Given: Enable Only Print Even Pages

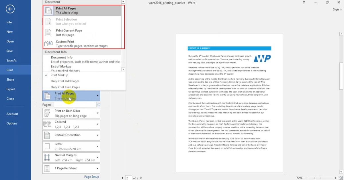Looking at the screenshot, I should tap(65, 87).
